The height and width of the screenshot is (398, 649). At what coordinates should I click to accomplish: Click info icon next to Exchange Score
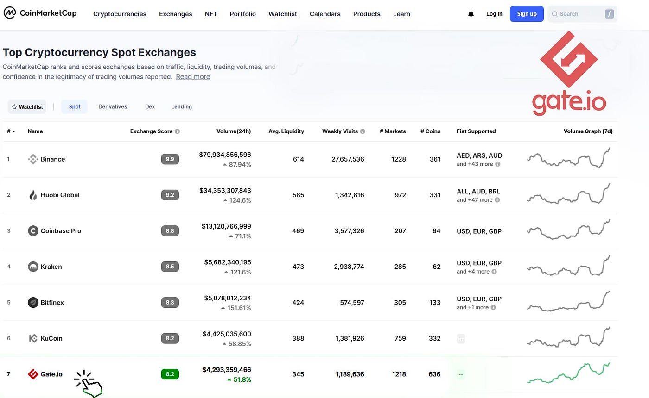[178, 131]
